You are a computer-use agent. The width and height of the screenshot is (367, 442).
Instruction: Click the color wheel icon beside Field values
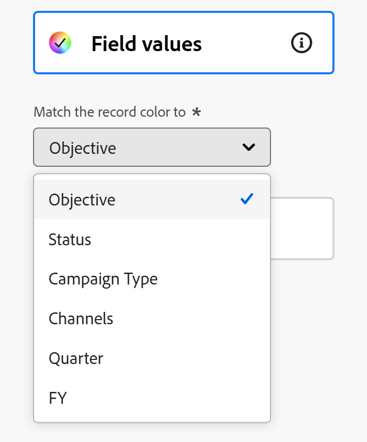click(60, 43)
